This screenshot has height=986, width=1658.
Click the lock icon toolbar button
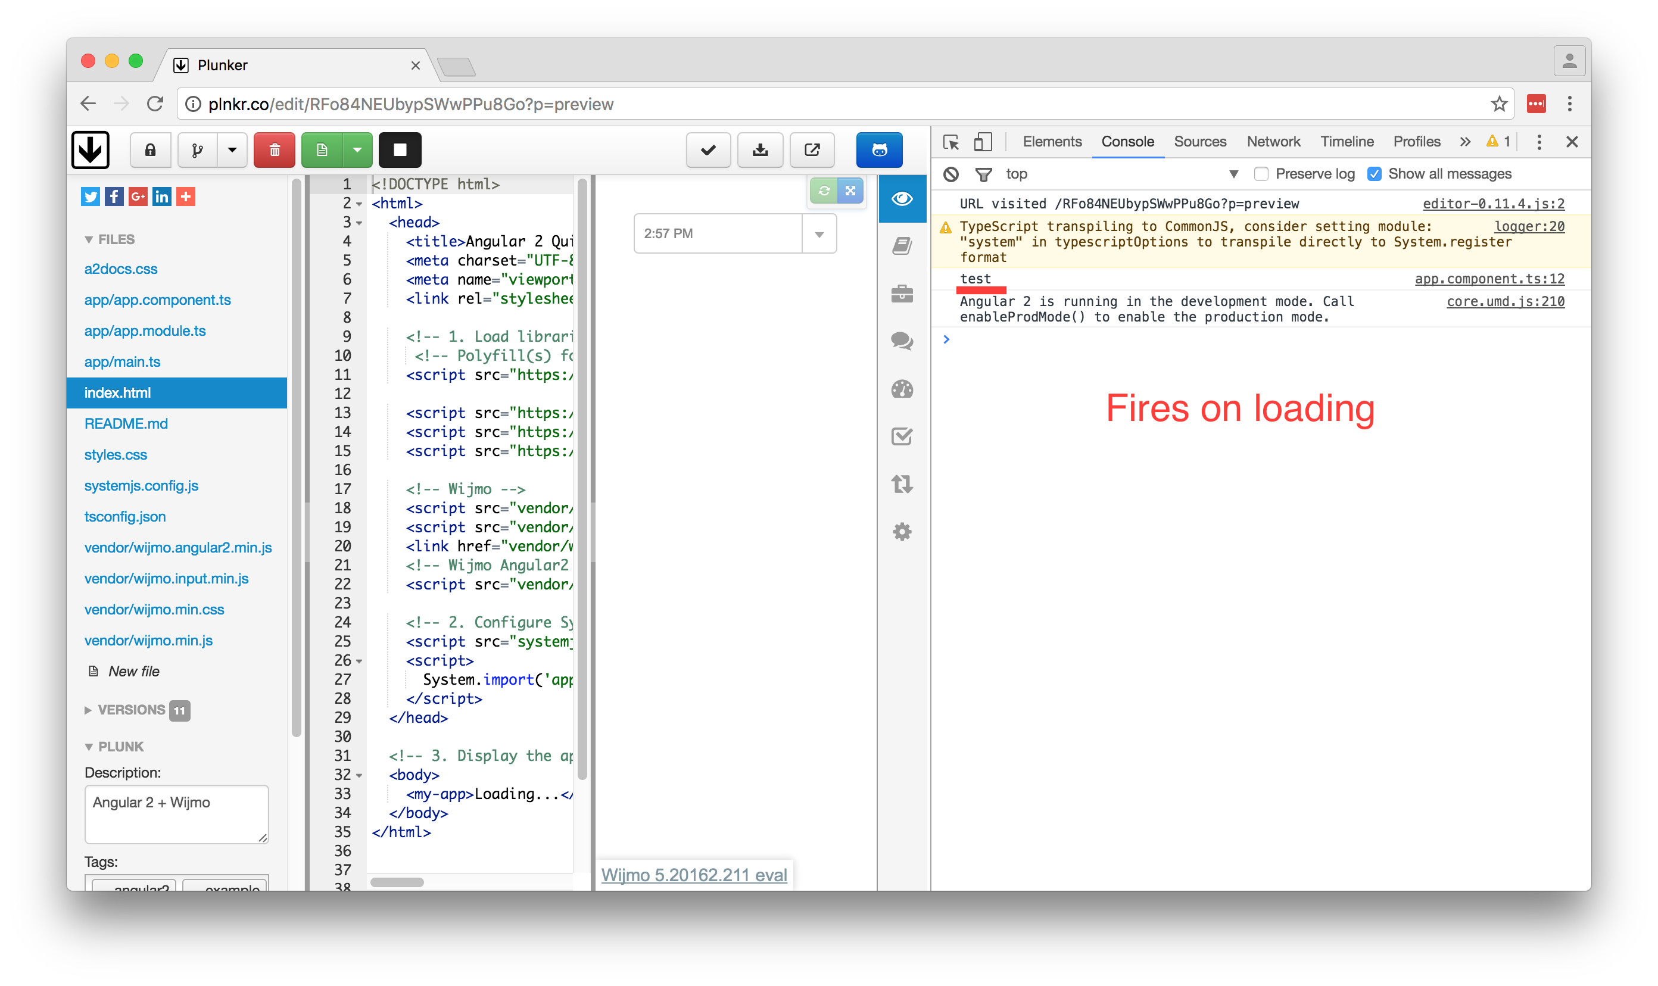click(x=150, y=150)
